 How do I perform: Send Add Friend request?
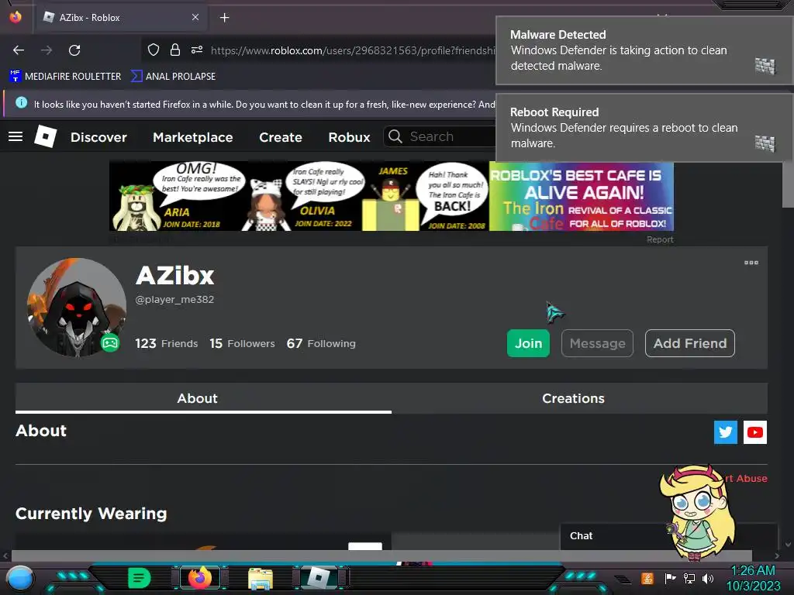point(689,343)
